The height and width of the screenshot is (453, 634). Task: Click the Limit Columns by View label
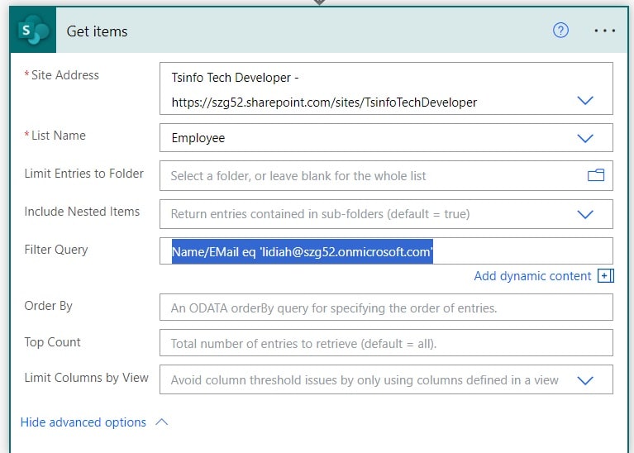point(86,378)
